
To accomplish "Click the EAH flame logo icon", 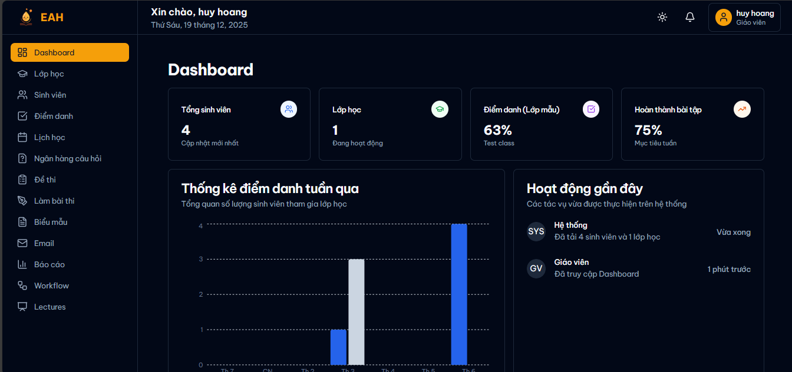I will tap(25, 18).
